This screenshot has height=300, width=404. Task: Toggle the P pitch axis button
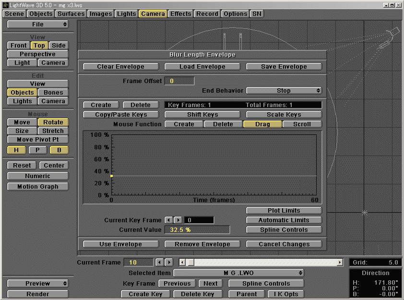[37, 150]
